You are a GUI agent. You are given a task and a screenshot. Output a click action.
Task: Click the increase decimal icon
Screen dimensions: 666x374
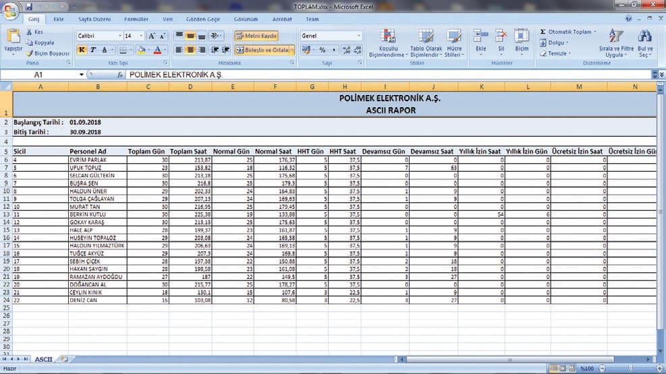point(347,50)
